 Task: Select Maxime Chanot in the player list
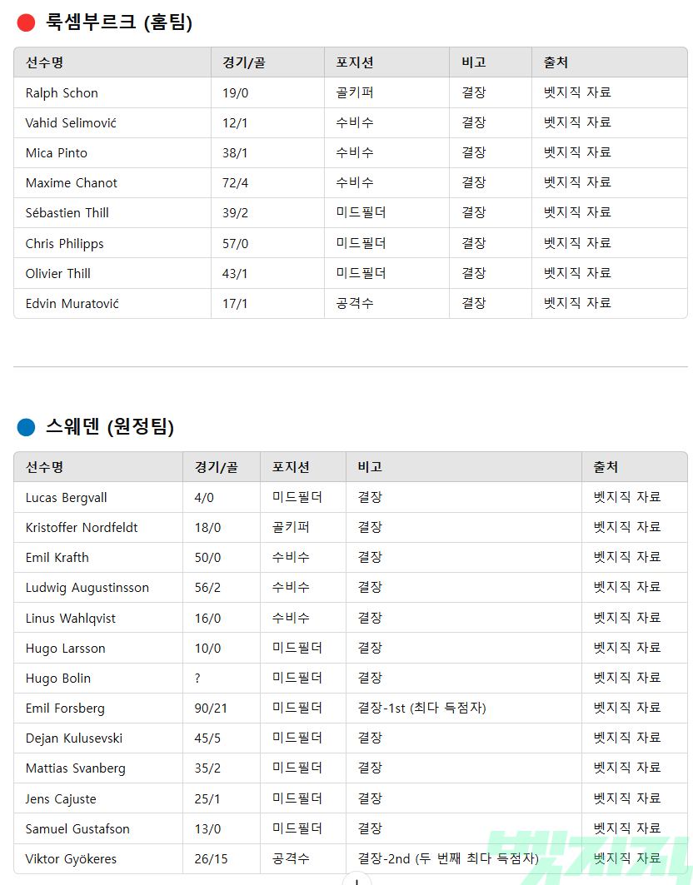(72, 182)
